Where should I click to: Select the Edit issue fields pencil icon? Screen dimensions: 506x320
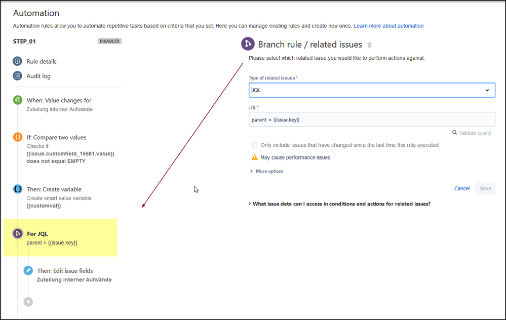click(x=28, y=270)
